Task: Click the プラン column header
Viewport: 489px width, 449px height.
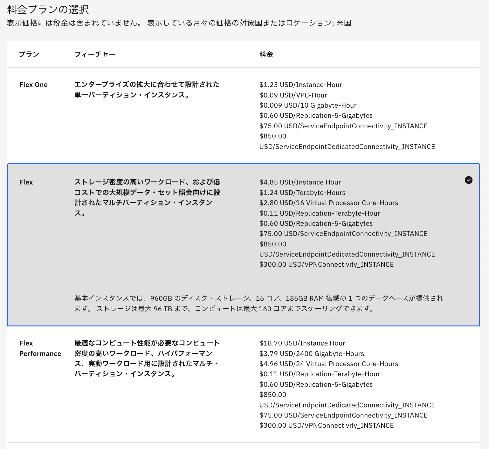Action: click(29, 54)
